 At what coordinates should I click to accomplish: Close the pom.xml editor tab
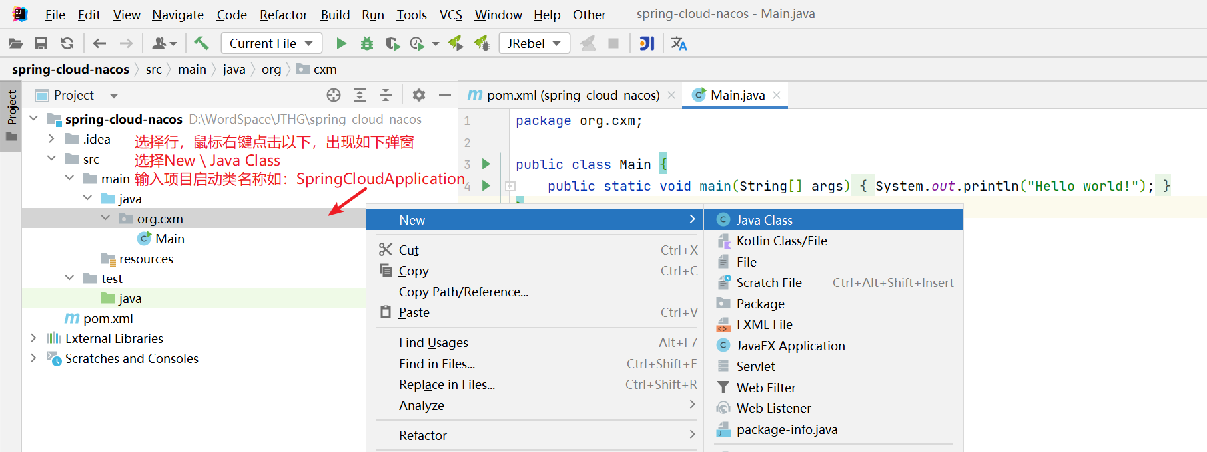point(671,95)
